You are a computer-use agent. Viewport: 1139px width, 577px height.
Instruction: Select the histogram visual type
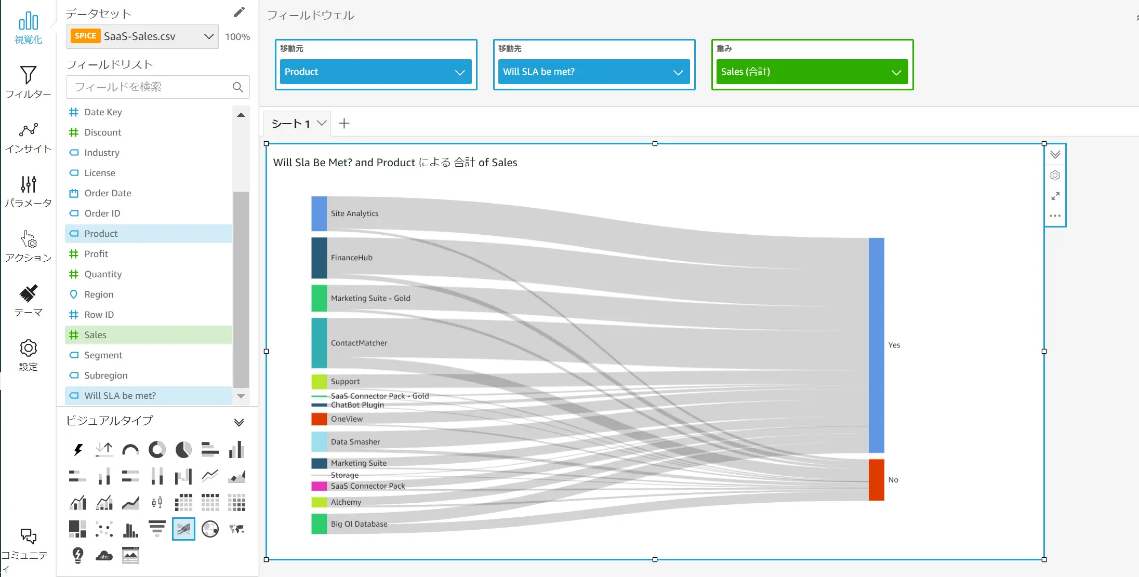[x=130, y=529]
